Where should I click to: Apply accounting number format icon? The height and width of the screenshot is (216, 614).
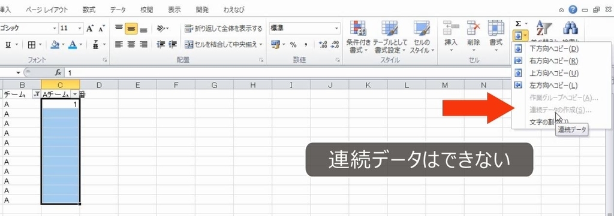[276, 45]
